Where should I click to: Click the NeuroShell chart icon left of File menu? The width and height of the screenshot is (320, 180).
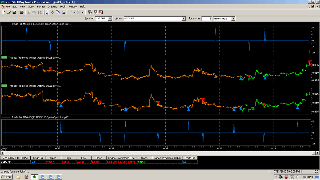point(3,6)
